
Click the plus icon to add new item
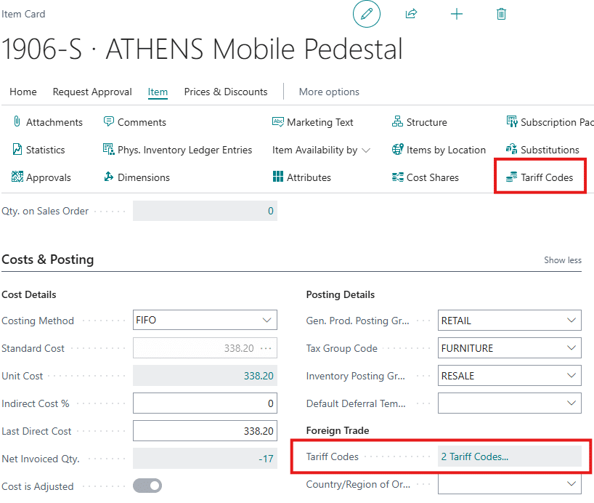[x=456, y=14]
